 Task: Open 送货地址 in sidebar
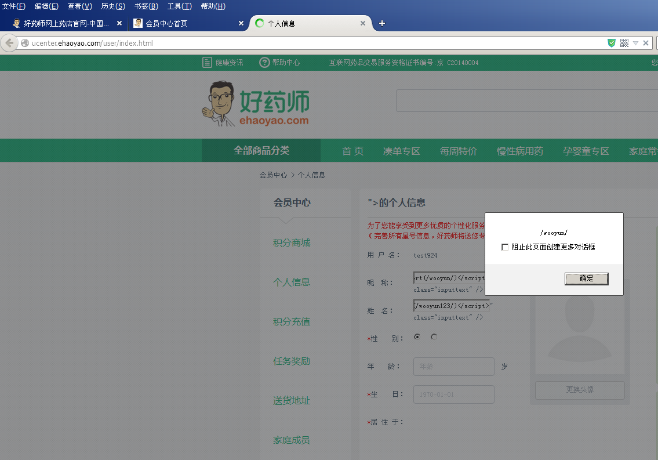click(292, 400)
